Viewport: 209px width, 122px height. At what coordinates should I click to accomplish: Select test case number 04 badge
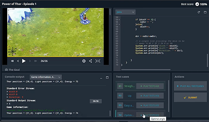(x=120, y=115)
